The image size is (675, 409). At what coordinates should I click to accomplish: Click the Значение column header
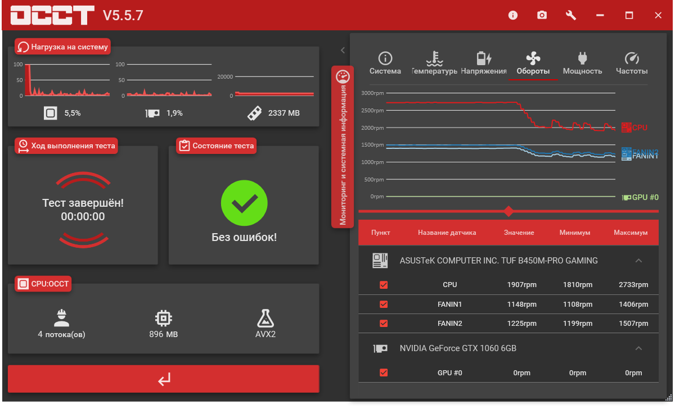pos(519,233)
